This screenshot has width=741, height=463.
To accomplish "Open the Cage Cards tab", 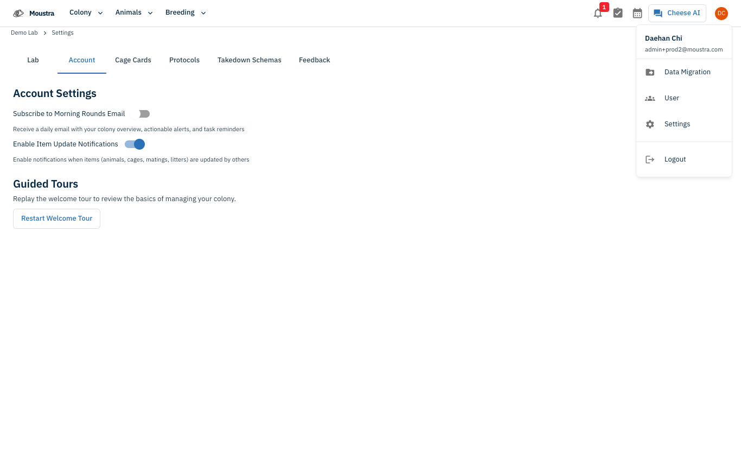I will click(133, 60).
